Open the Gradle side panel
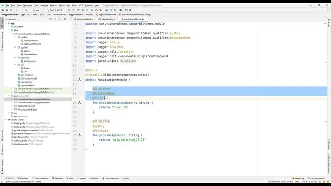 click(329, 23)
